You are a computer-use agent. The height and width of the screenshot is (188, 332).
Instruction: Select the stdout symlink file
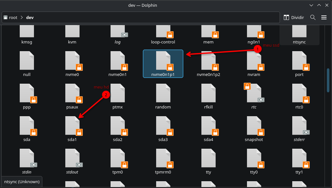pyautogui.click(x=72, y=161)
